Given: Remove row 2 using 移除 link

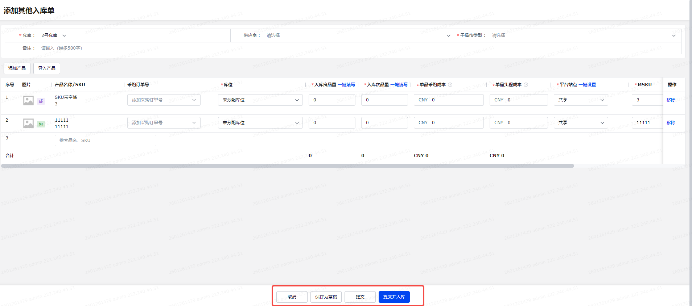Looking at the screenshot, I should pos(671,123).
